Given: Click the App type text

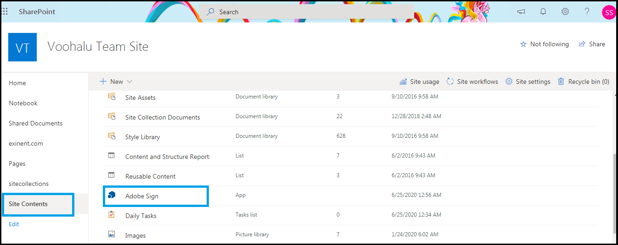Looking at the screenshot, I should click(x=241, y=195).
